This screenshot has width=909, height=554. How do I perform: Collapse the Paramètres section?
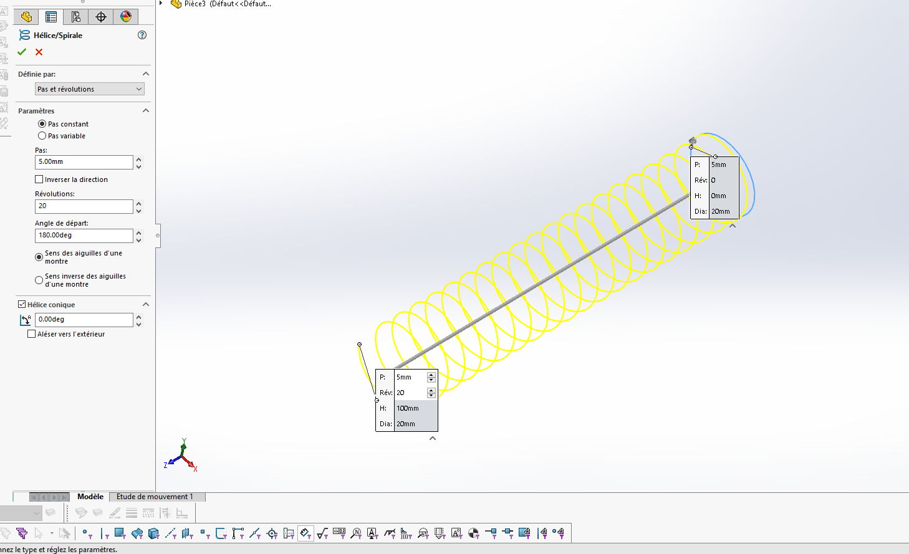click(146, 111)
